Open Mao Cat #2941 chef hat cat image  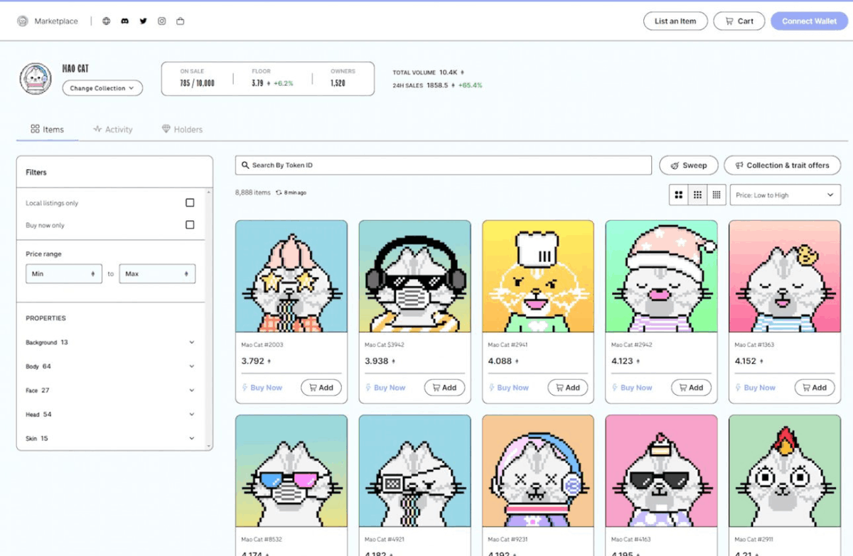click(538, 276)
